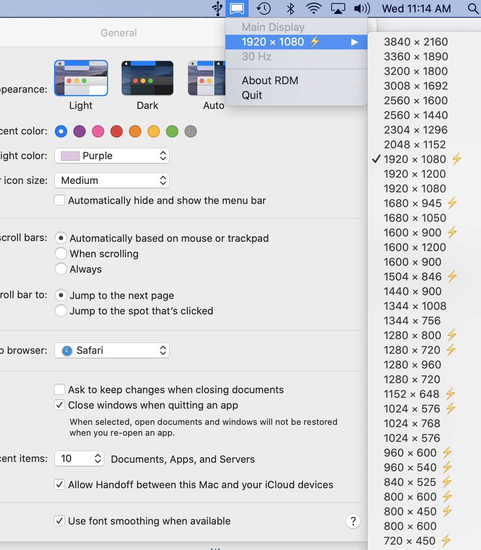The height and width of the screenshot is (550, 481).
Task: Select the Light appearance thumbnail
Action: click(x=81, y=78)
